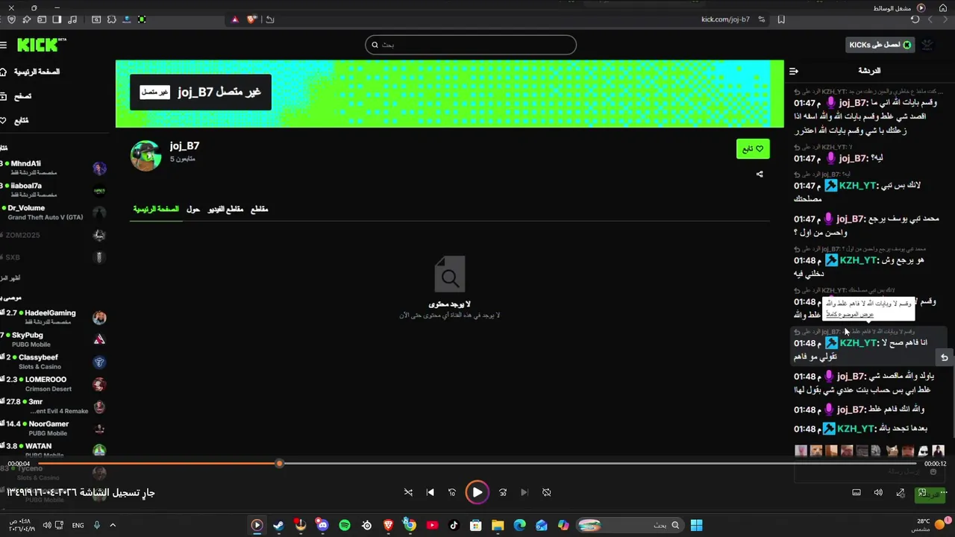Go to the previous track in media player
Viewport: 955px width, 537px height.
click(x=430, y=492)
